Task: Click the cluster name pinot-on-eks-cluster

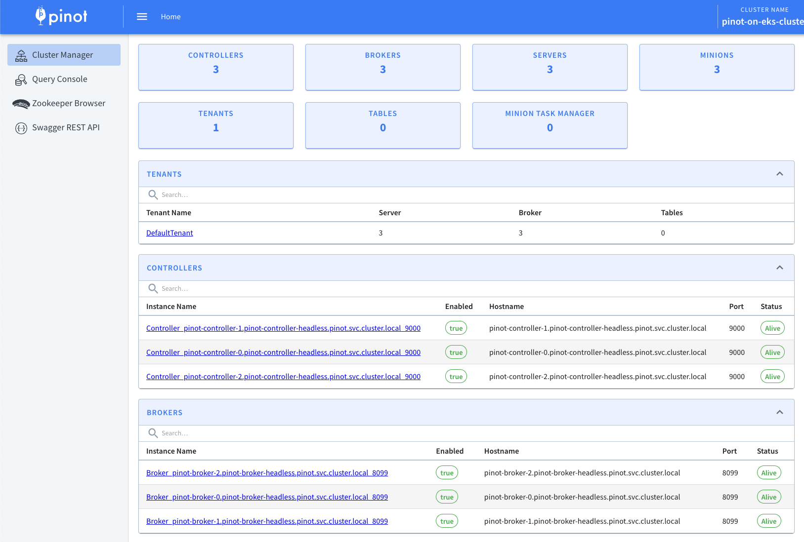Action: coord(762,21)
